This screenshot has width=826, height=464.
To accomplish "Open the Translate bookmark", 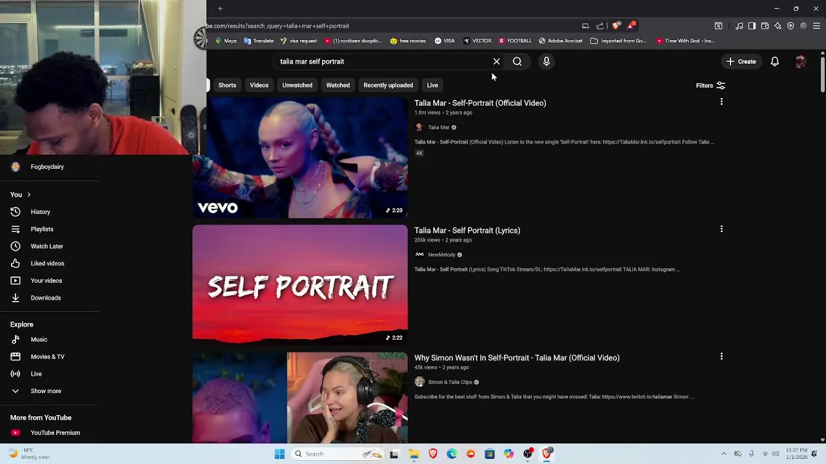I will pyautogui.click(x=258, y=41).
